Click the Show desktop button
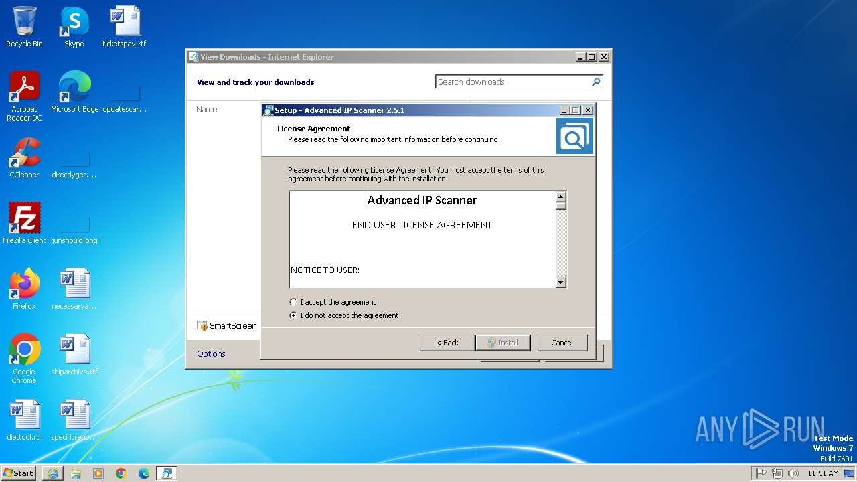 coord(850,473)
